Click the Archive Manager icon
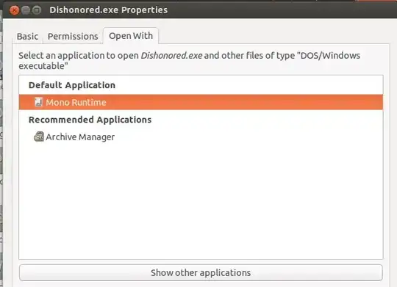Image resolution: width=397 pixels, height=287 pixels. tap(39, 137)
